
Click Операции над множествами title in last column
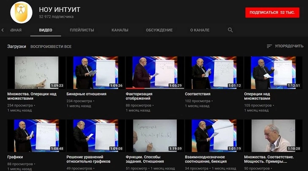257,96
